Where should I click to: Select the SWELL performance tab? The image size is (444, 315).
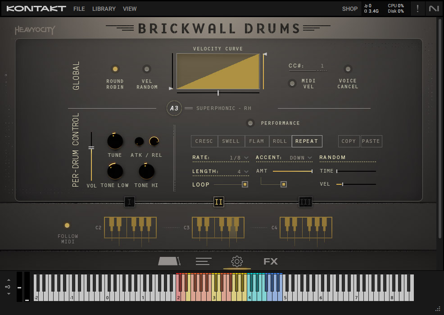click(x=231, y=141)
